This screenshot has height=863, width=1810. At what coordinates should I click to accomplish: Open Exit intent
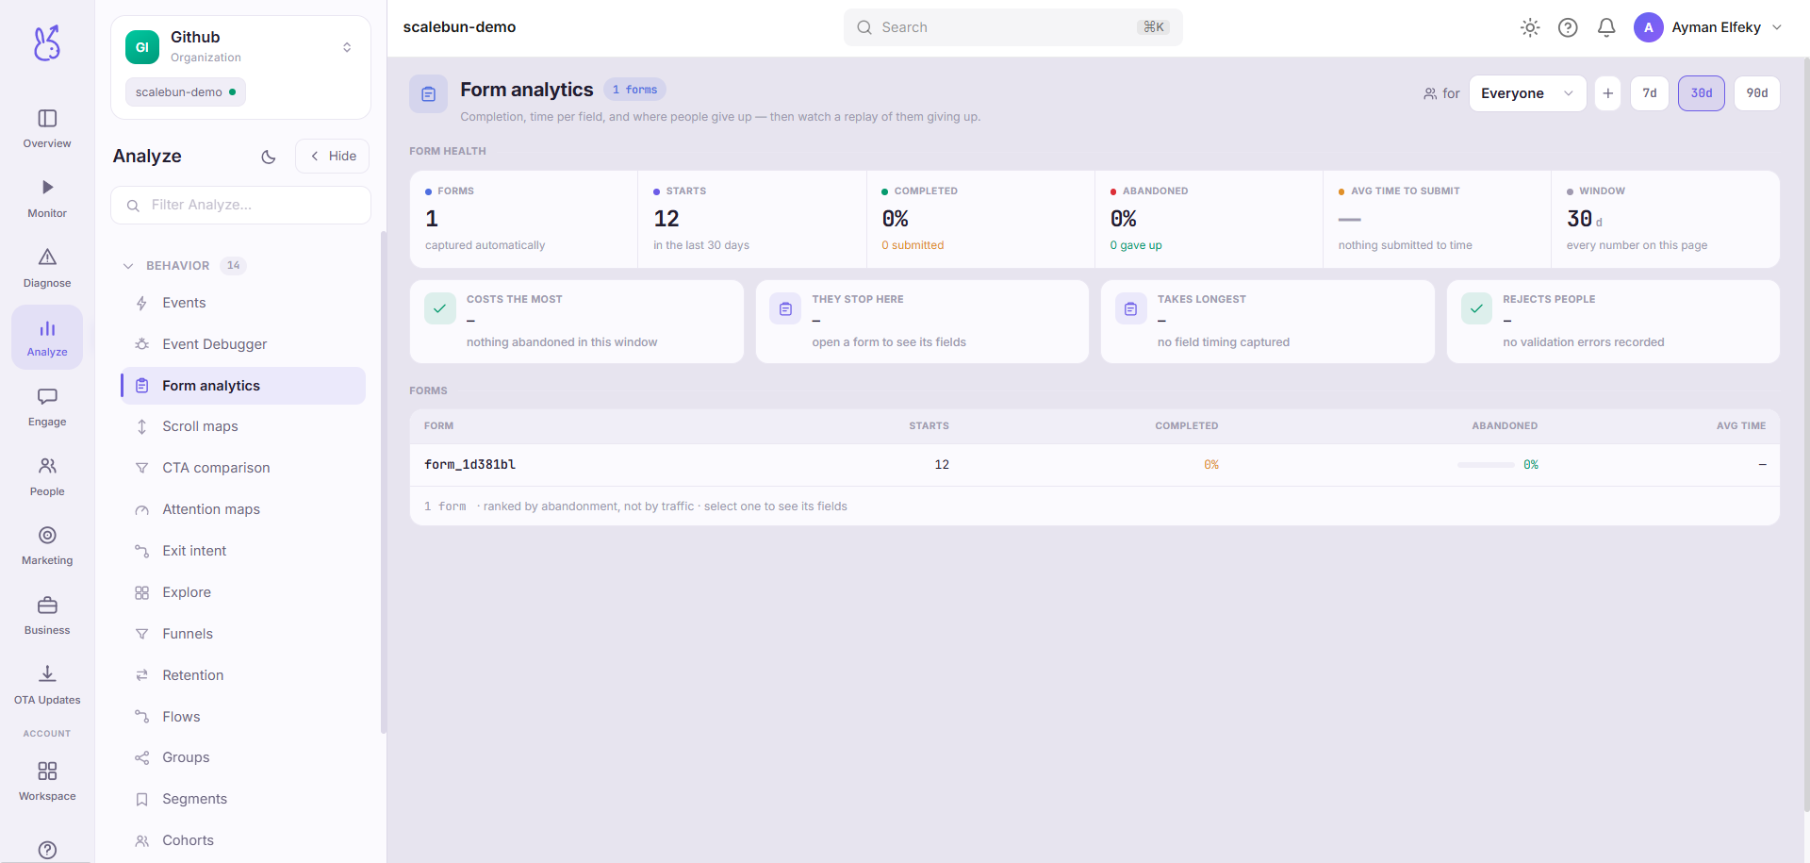pos(243,551)
